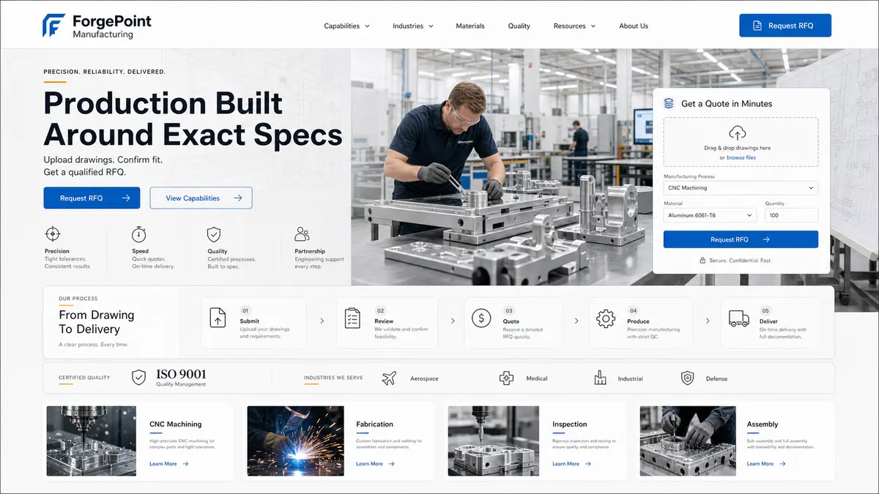Click the Precision crosshair icon
Screen dimensions: 879x494
[x=52, y=234]
